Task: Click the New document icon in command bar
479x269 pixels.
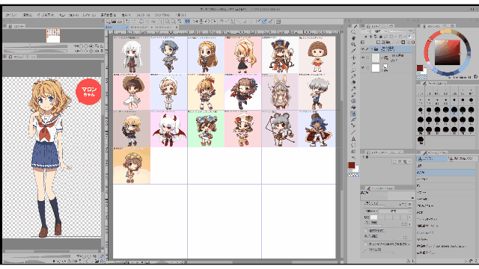Action: click(x=109, y=22)
